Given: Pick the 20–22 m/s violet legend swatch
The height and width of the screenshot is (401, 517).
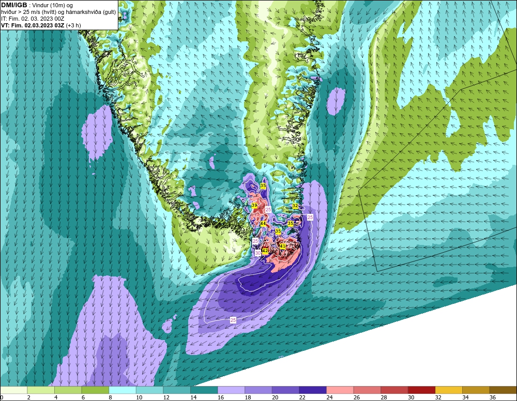Looking at the screenshot, I should pos(285,390).
